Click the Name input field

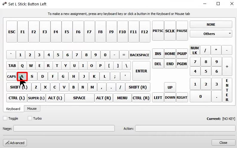click(x=64, y=128)
